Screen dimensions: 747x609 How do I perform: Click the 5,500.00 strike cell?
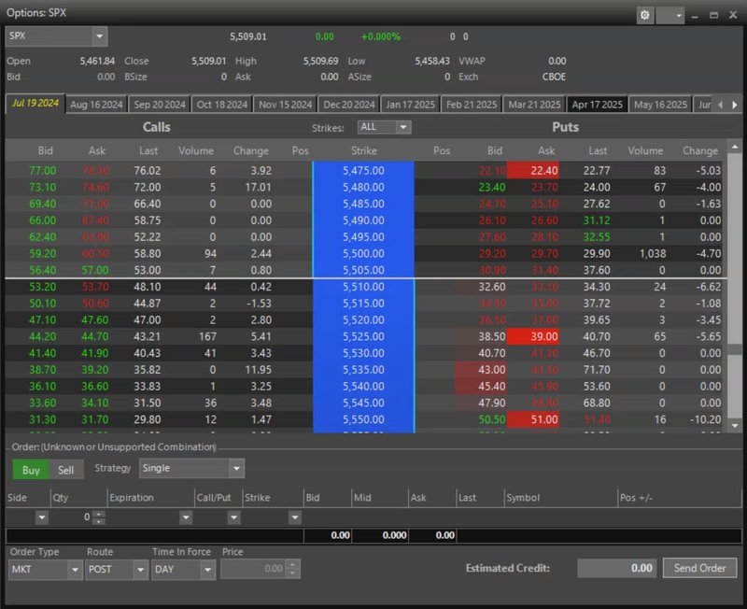pyautogui.click(x=363, y=253)
